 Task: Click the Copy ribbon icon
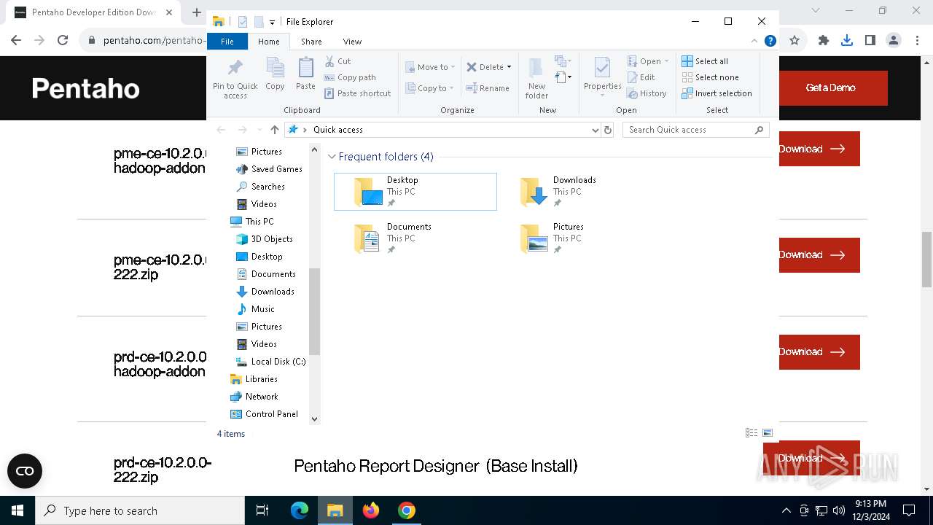(x=275, y=74)
